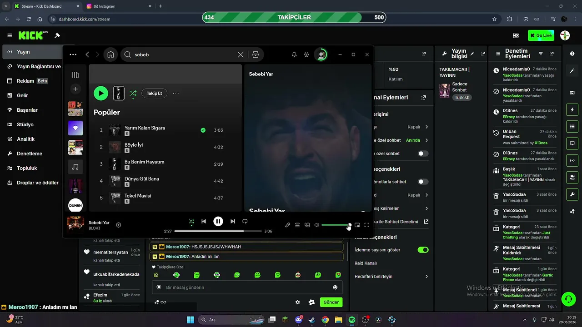This screenshot has width=582, height=327.
Task: Switch Spotify to full screen view
Action: [x=367, y=225]
